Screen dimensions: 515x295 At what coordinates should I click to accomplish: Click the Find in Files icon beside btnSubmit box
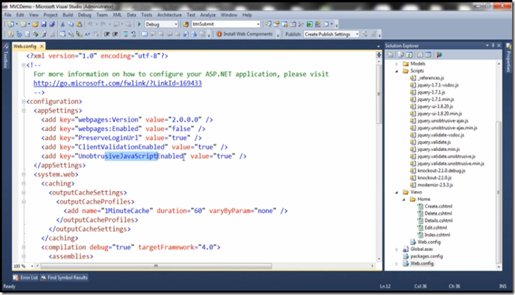click(x=186, y=24)
